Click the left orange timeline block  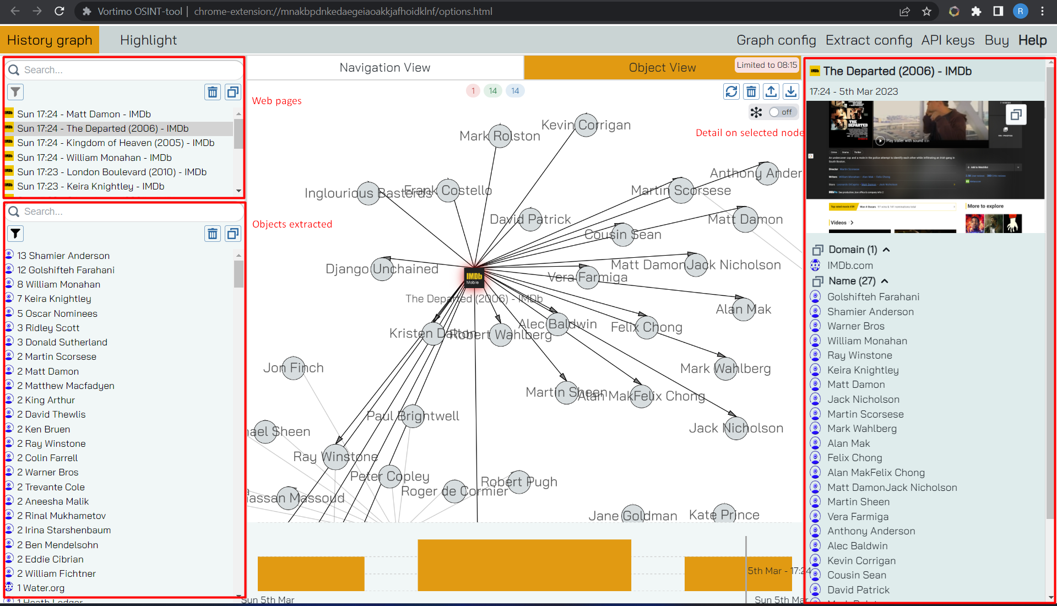pos(311,573)
